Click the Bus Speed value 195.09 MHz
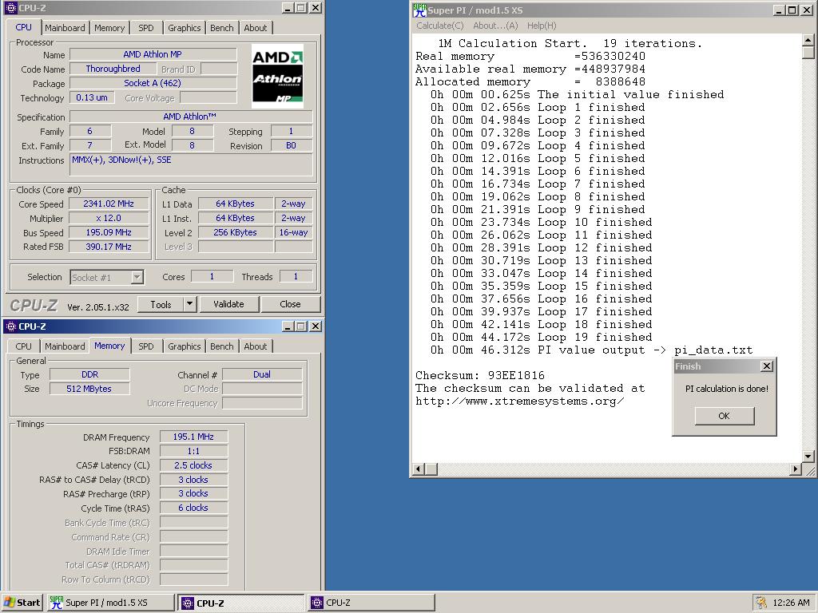This screenshot has width=818, height=613. click(109, 232)
